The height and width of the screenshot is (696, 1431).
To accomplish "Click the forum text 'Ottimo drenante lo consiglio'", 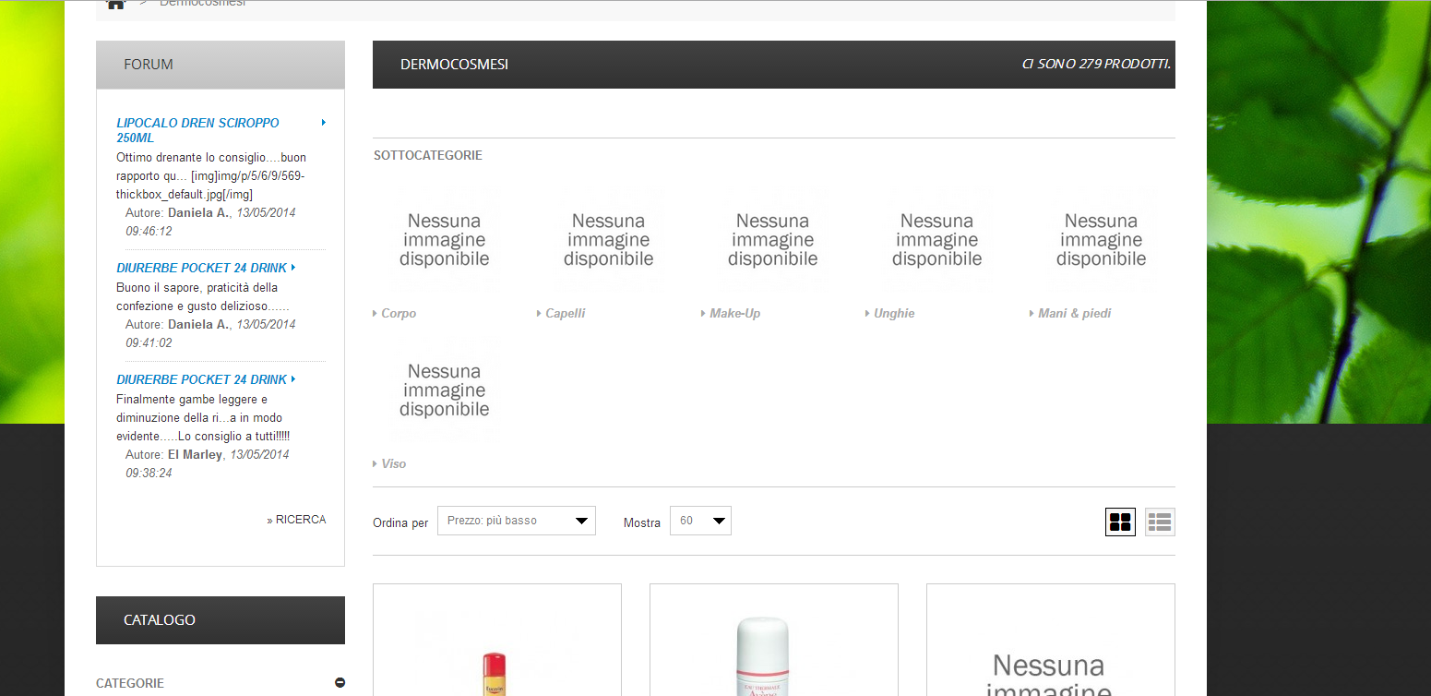I will tap(211, 176).
